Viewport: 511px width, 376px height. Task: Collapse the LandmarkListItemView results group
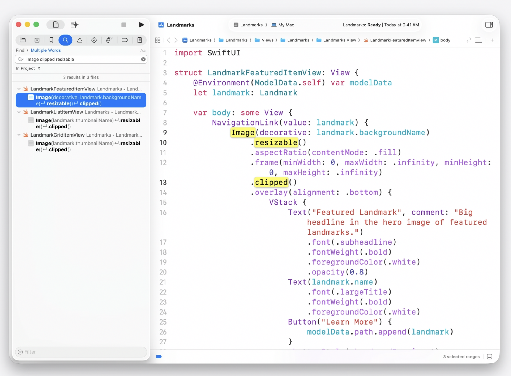point(19,112)
